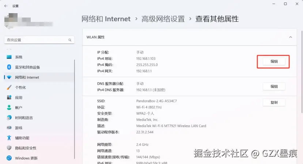
Task: Click the IPv4 网关 value 192.168.1.1
Action: pyautogui.click(x=144, y=71)
